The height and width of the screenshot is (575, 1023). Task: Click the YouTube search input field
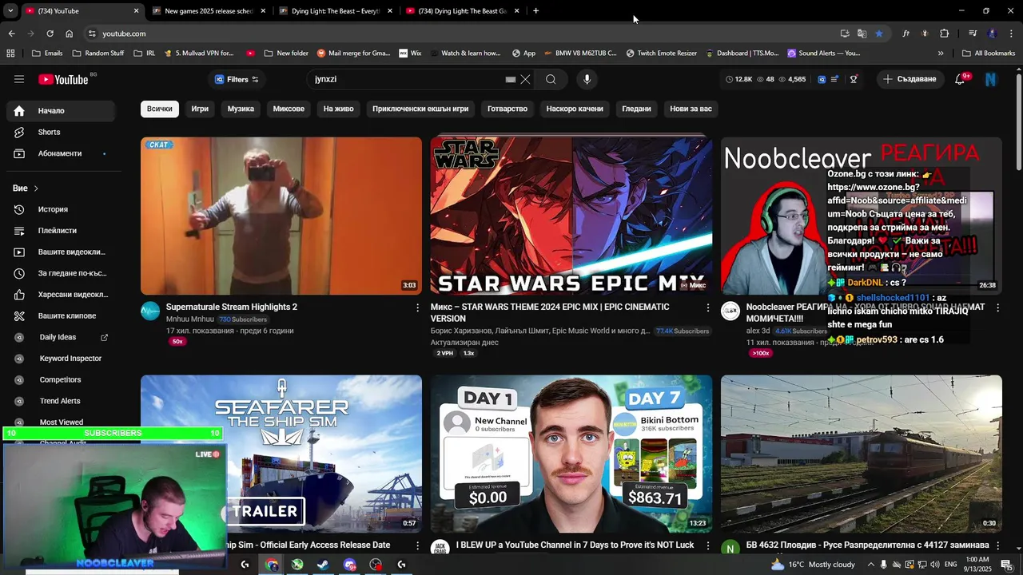[408, 79]
